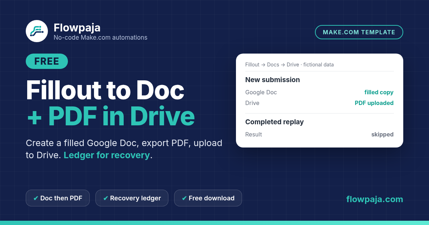Click the 'Result' row label
This screenshot has height=225, width=429.
tap(253, 134)
